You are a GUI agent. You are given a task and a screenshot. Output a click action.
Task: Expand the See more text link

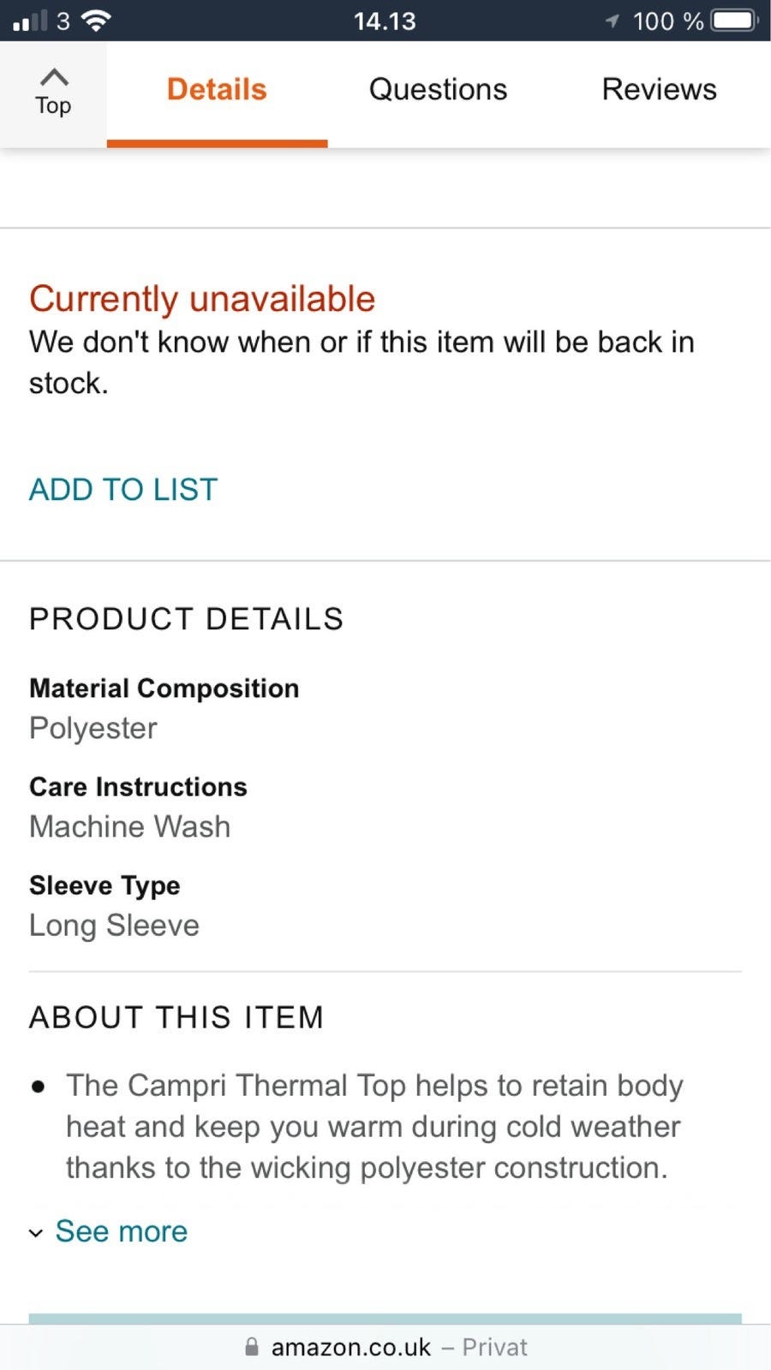click(122, 1231)
